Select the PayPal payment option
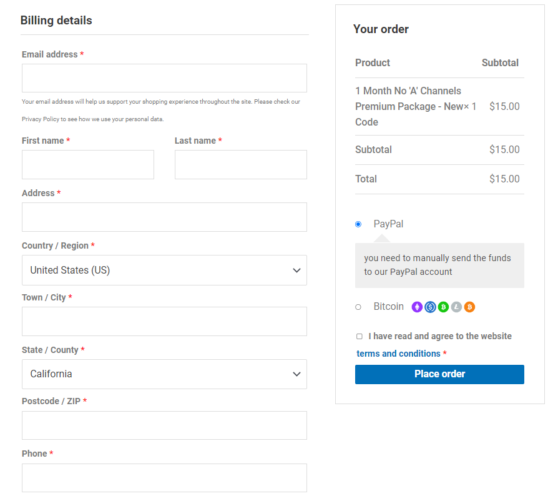The height and width of the screenshot is (496, 558). (x=358, y=224)
